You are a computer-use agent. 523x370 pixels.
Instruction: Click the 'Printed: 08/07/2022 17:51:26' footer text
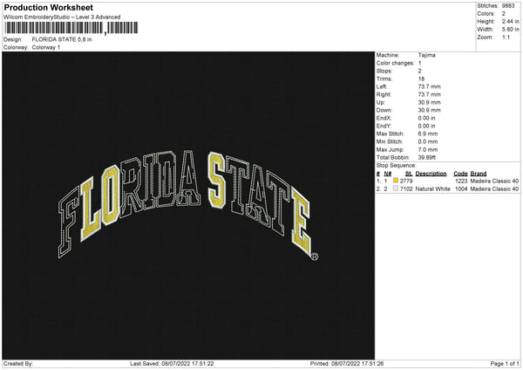click(x=347, y=364)
